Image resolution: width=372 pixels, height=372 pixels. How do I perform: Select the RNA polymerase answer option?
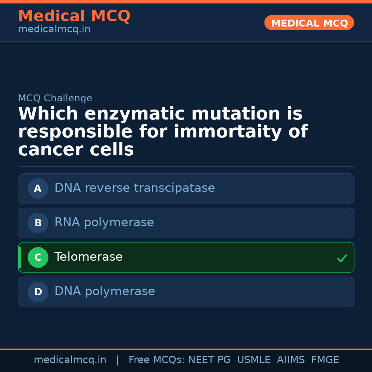click(104, 223)
